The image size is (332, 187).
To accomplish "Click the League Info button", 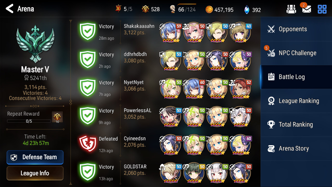I will pos(35,173).
